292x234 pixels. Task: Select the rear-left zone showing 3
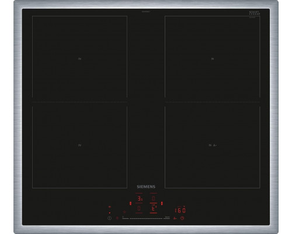(x=140, y=199)
